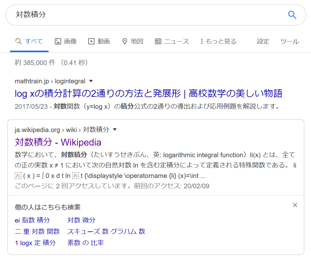Click the map pin icon beside 地図
Image resolution: width=311 pixels, height=260 pixels.
tap(124, 41)
